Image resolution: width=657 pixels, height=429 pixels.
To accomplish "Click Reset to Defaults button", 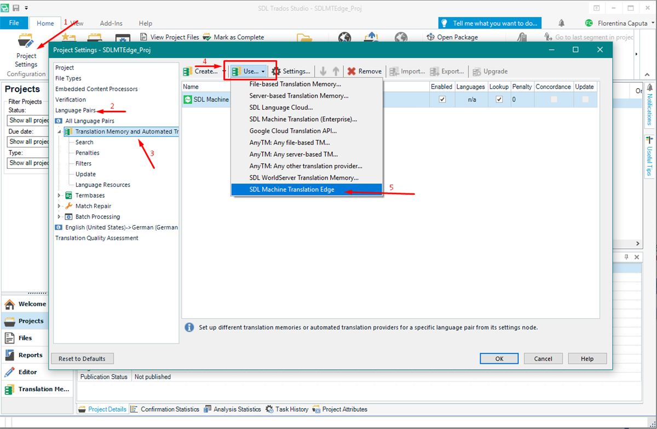I will coord(82,359).
